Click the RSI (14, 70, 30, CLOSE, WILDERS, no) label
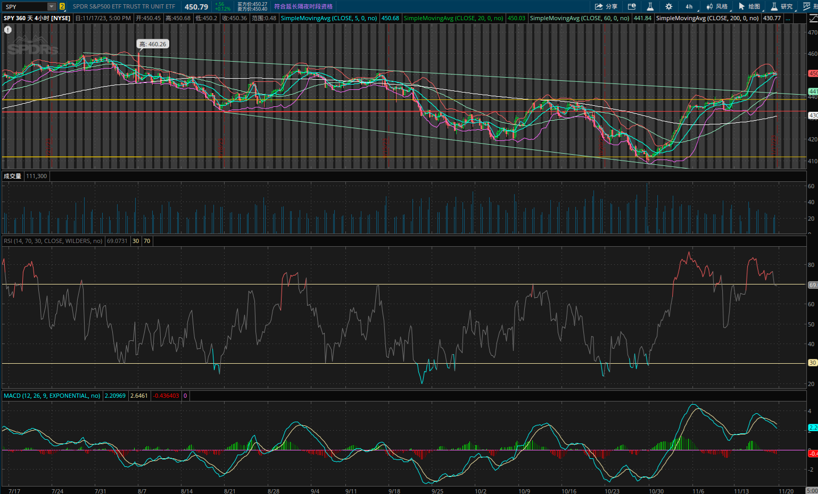The width and height of the screenshot is (818, 494). pos(53,241)
